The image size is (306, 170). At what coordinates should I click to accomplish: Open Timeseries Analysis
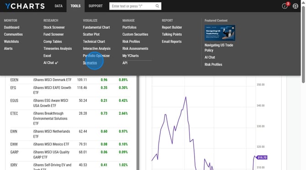(58, 48)
